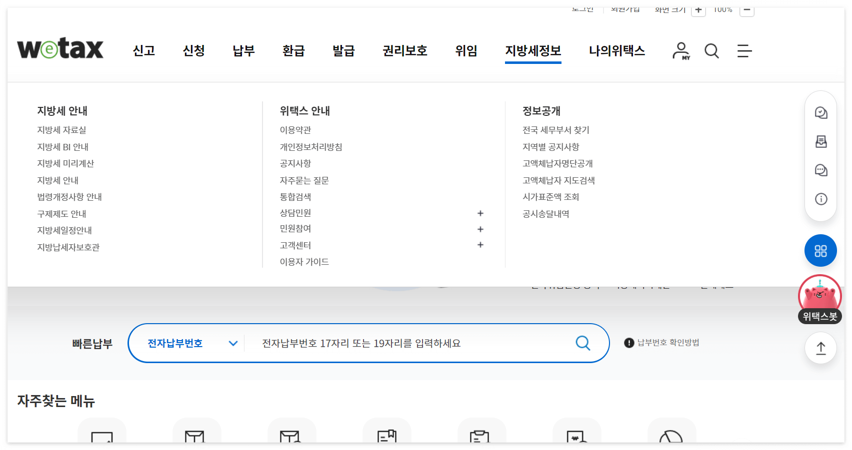Click the screen size plus button
Screen dimensions: 852x450
point(698,9)
